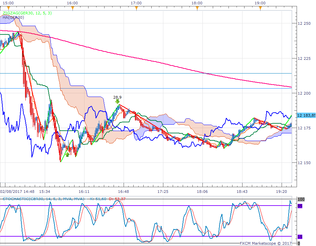Click the orange marker under 16:00
316x246 pixels.
click(x=73, y=8)
